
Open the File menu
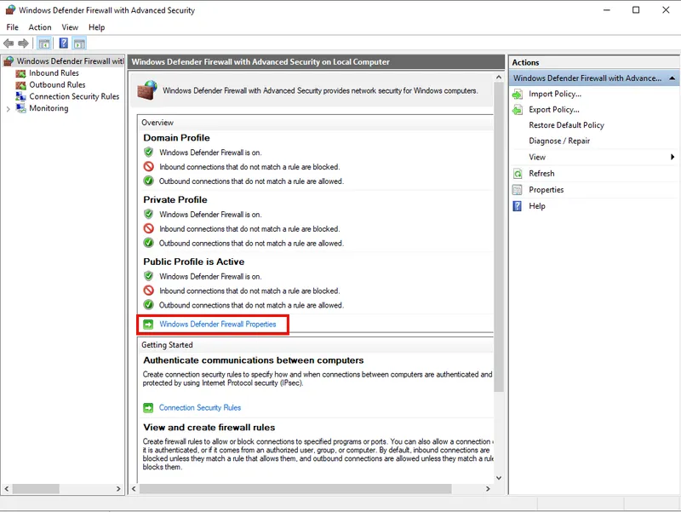13,27
